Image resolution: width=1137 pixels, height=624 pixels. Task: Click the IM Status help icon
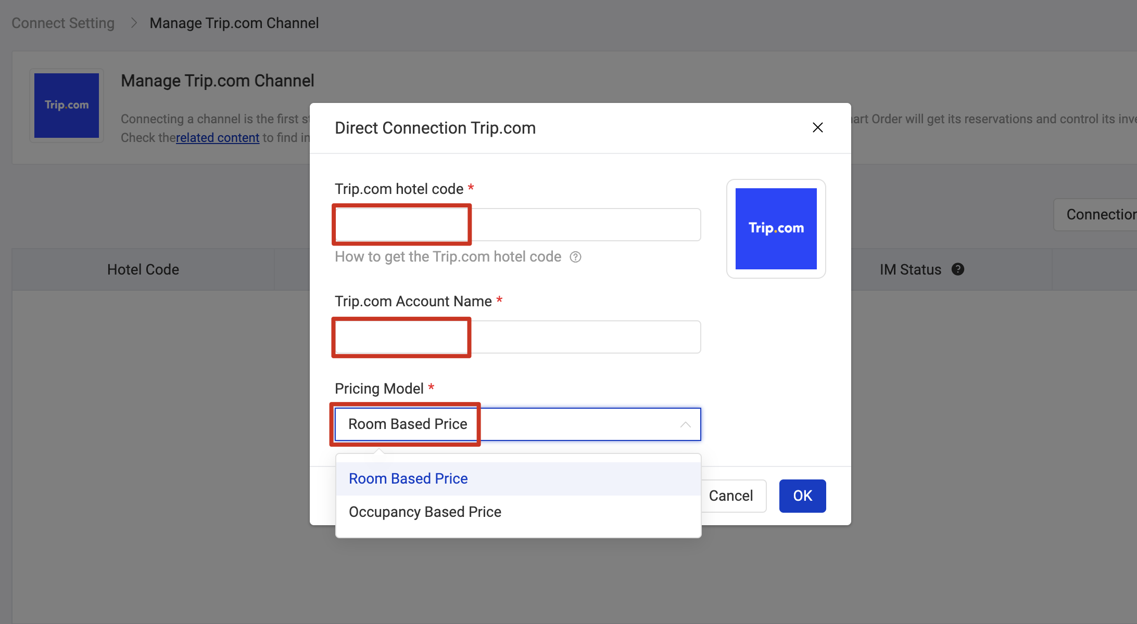(x=957, y=269)
